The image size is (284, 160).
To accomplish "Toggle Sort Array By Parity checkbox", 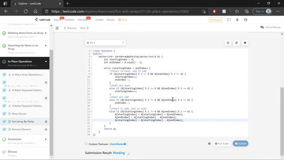I will 4,121.
